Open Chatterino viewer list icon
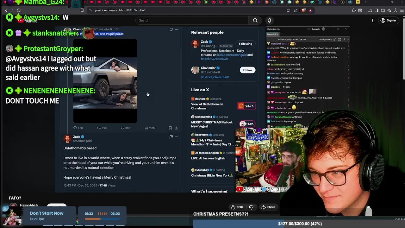 (340, 40)
